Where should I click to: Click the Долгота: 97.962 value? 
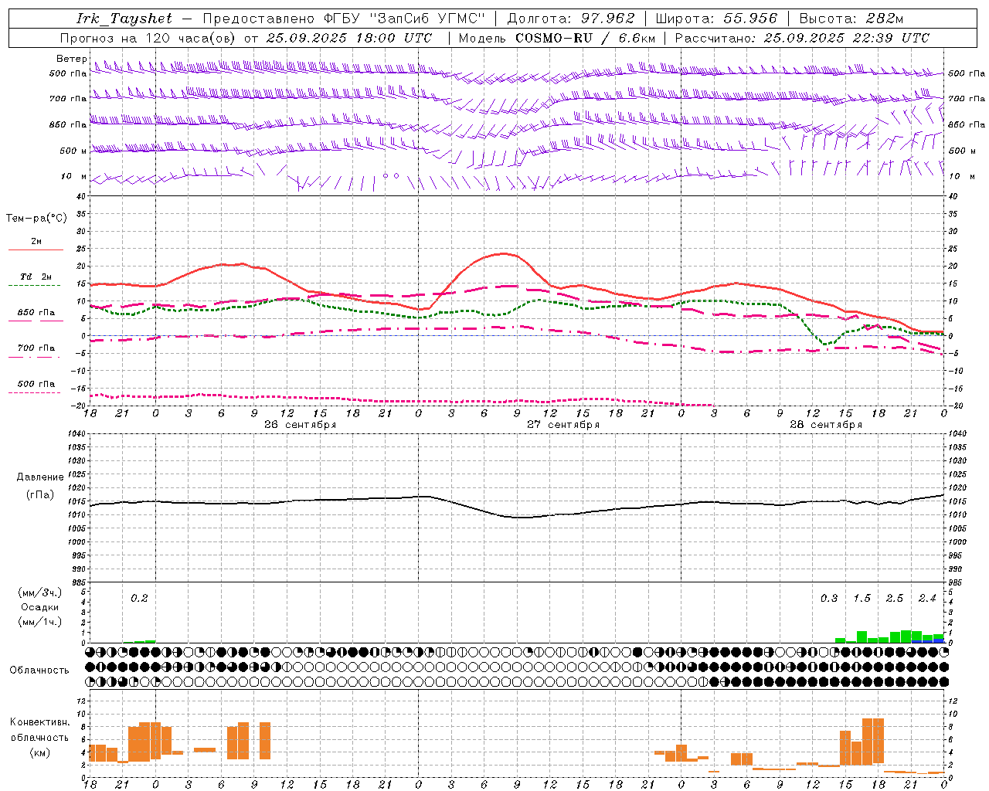570,19
